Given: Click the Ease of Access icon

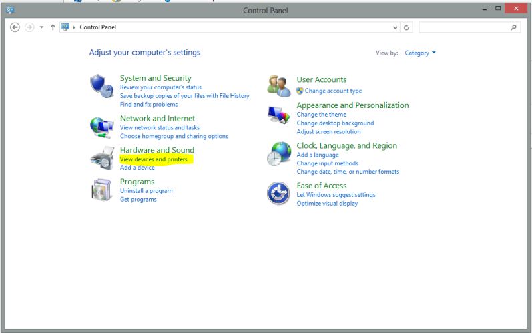Looking at the screenshot, I should [278, 194].
